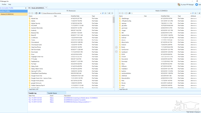Select the Transfer Log tab
Screen dimensions: 201x113
33,93
